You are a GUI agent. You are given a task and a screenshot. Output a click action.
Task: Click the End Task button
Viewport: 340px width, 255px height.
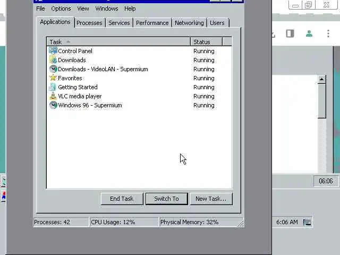pos(122,199)
